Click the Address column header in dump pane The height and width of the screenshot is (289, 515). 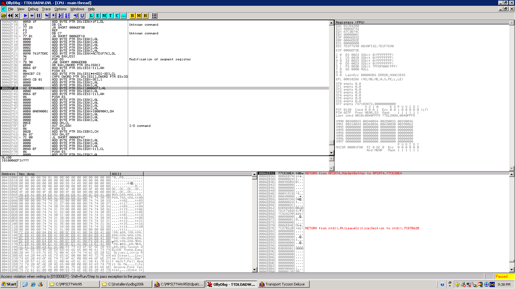point(9,174)
